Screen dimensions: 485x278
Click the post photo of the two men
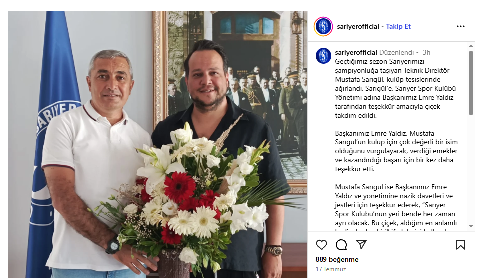158,144
